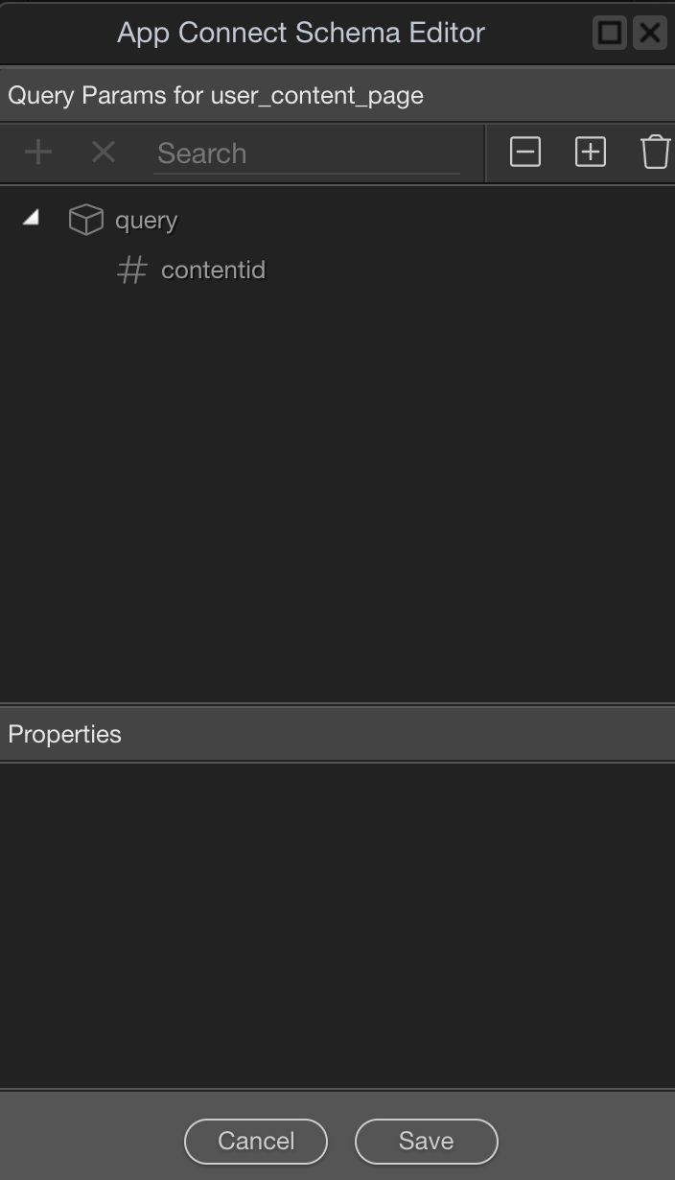Screen dimensions: 675x1180
Task: Click the remove parameter X icon
Action: 103,152
